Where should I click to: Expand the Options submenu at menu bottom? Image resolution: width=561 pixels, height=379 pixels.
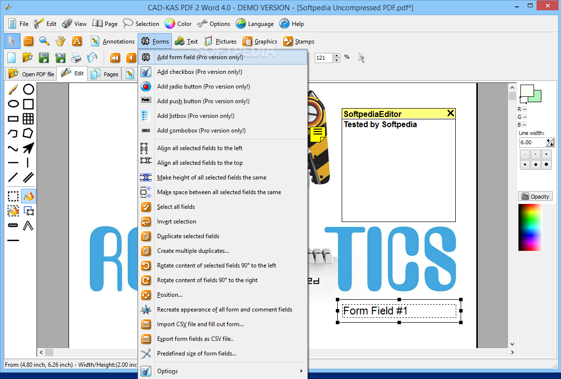(223, 371)
